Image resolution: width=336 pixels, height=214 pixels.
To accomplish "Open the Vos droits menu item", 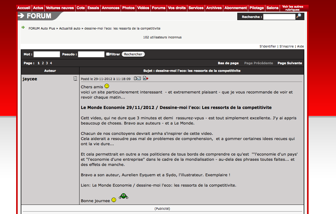I will pos(177,8).
